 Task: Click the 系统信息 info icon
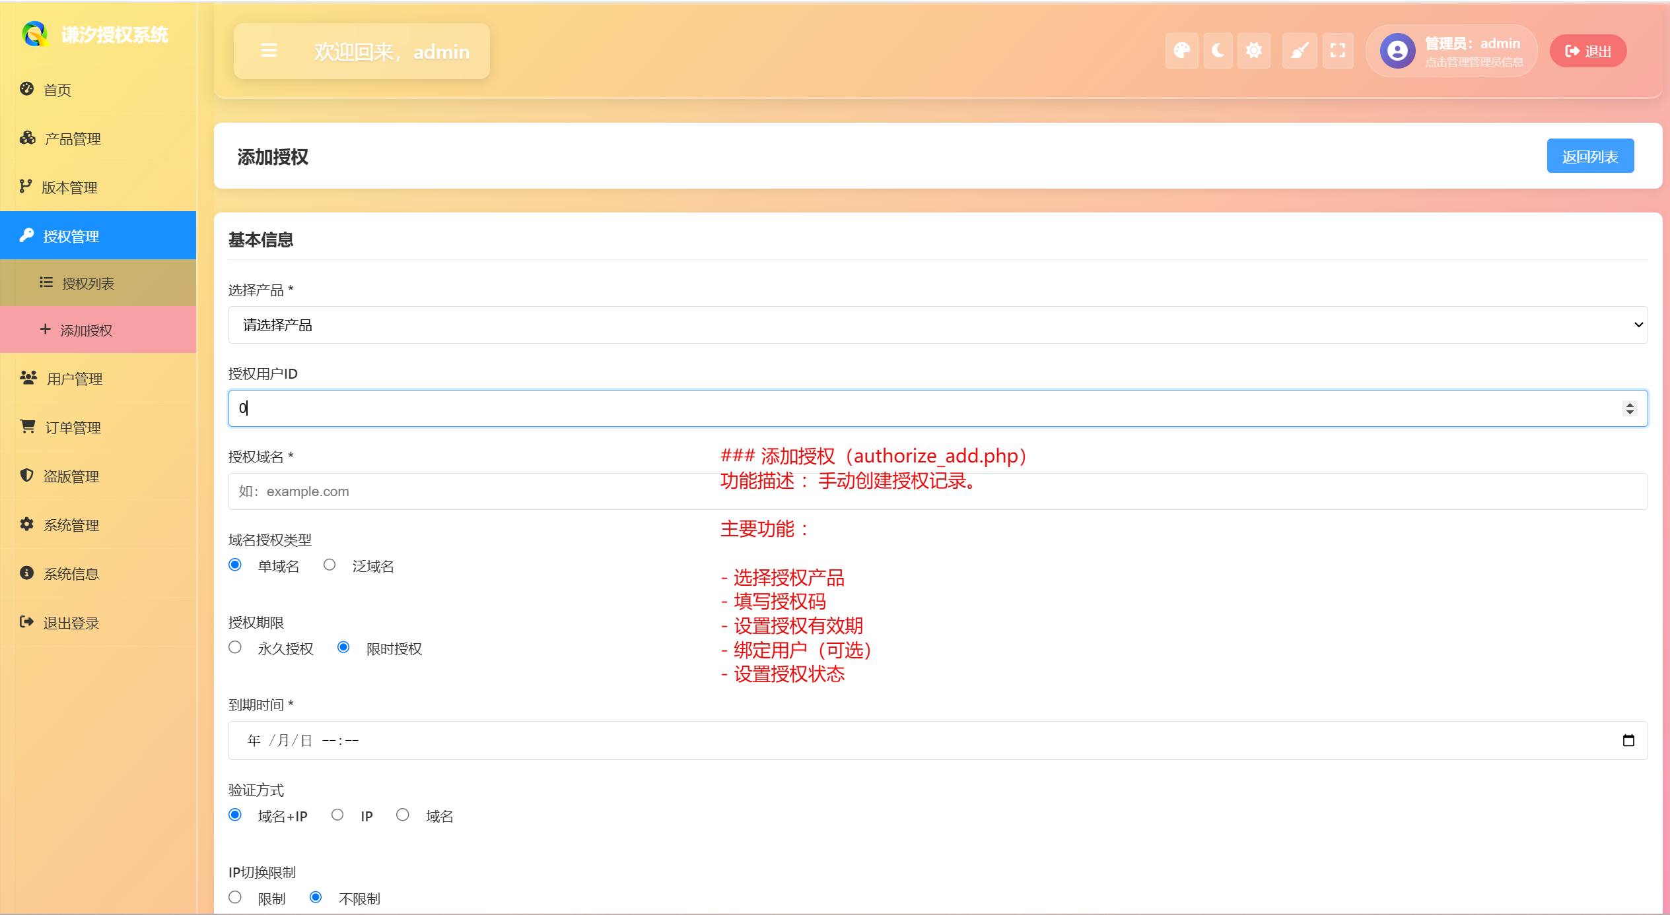pos(26,573)
